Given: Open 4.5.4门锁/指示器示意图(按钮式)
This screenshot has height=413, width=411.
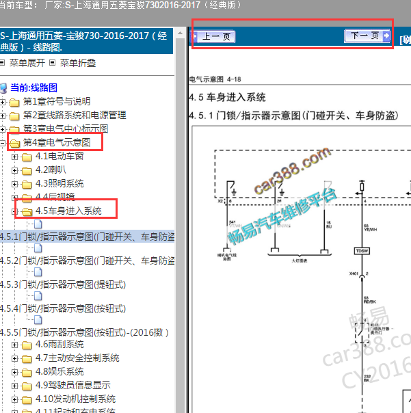Looking at the screenshot, I should coord(63,308).
